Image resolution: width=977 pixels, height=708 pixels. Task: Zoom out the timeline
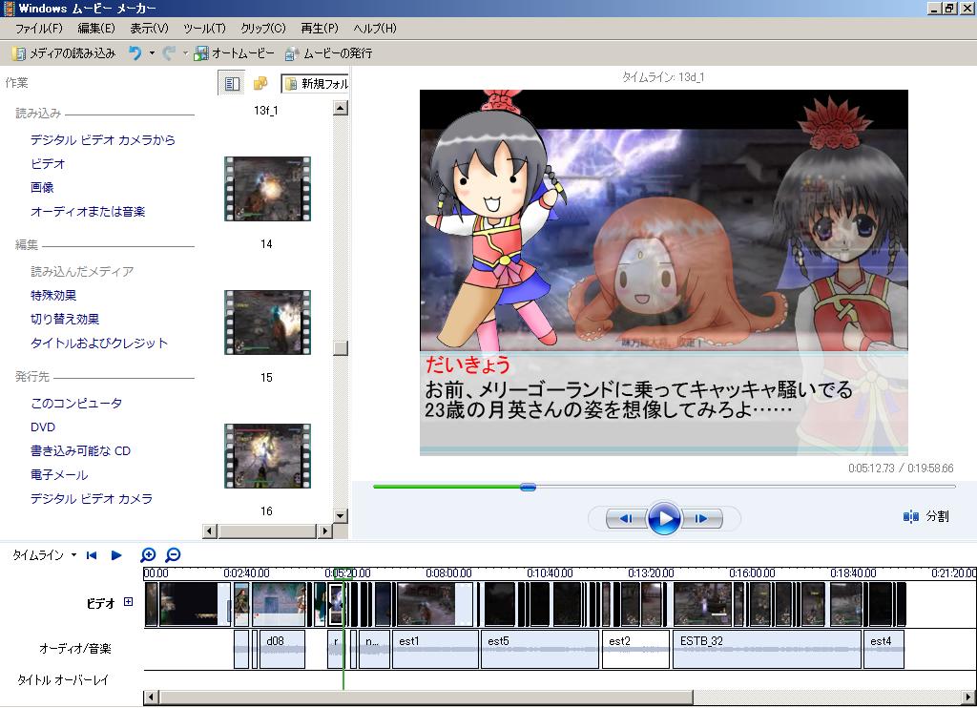click(x=173, y=554)
